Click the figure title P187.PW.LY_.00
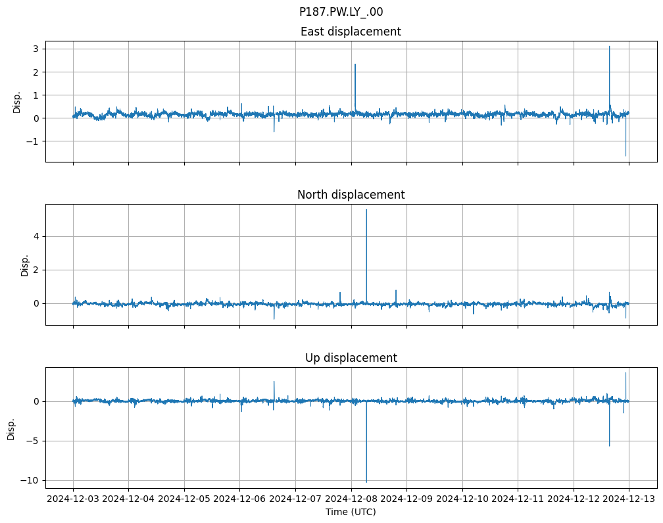663x523 pixels. click(x=341, y=12)
